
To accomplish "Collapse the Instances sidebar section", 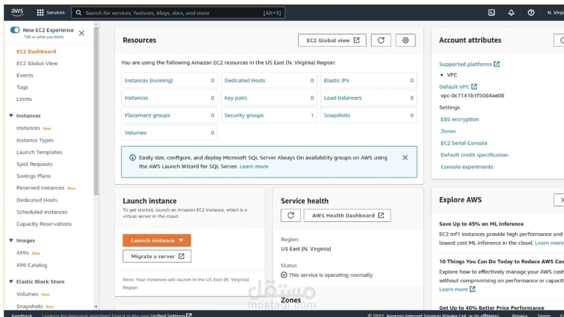I will tap(11, 116).
